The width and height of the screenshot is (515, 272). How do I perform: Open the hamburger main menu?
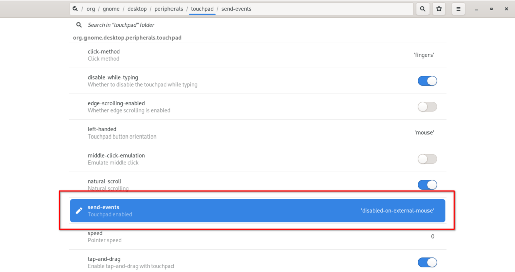[458, 9]
